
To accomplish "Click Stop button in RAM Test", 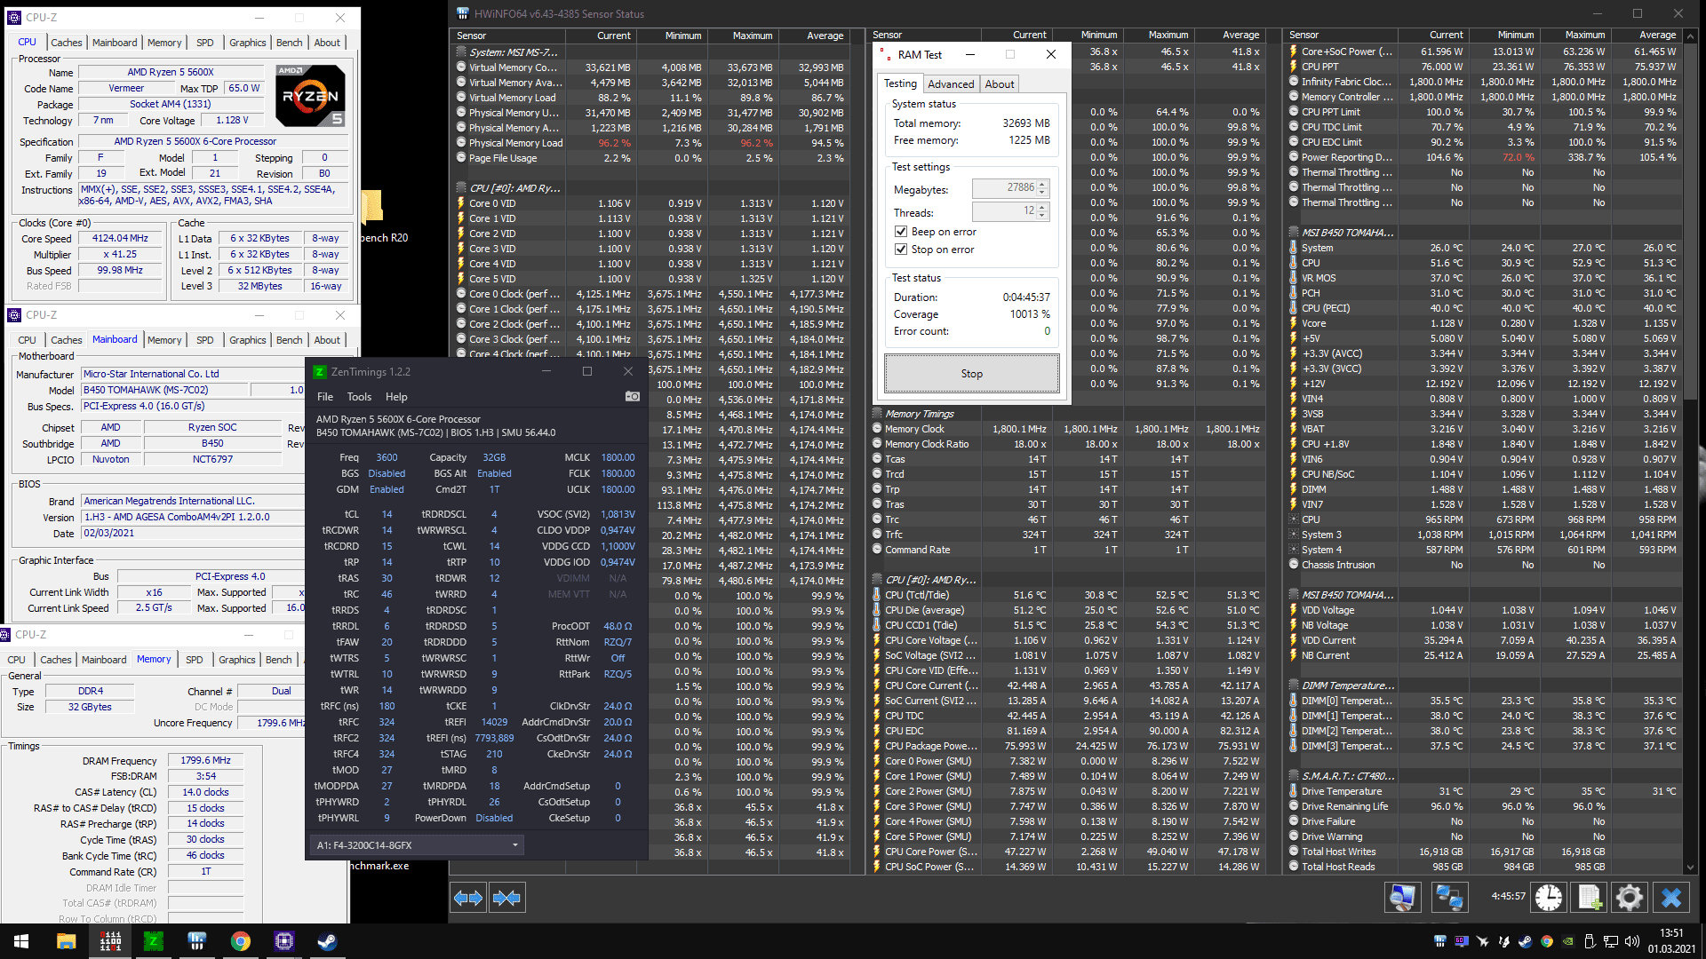I will tap(971, 374).
